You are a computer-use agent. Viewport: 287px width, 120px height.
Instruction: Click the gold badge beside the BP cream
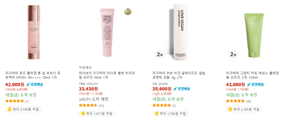(x=128, y=11)
